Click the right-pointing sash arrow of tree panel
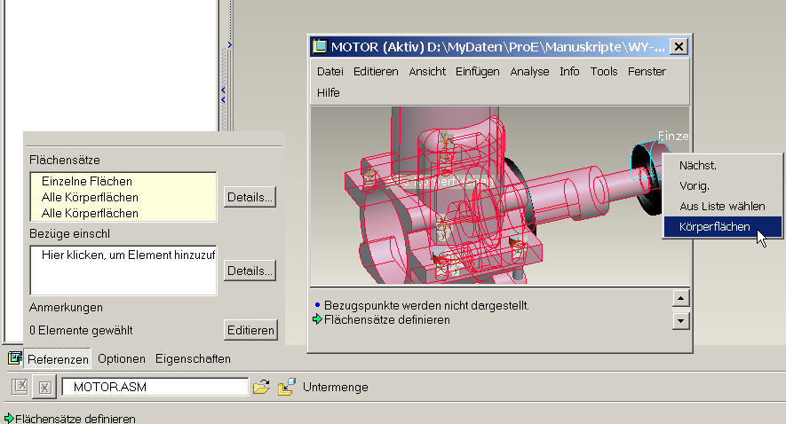 click(230, 45)
